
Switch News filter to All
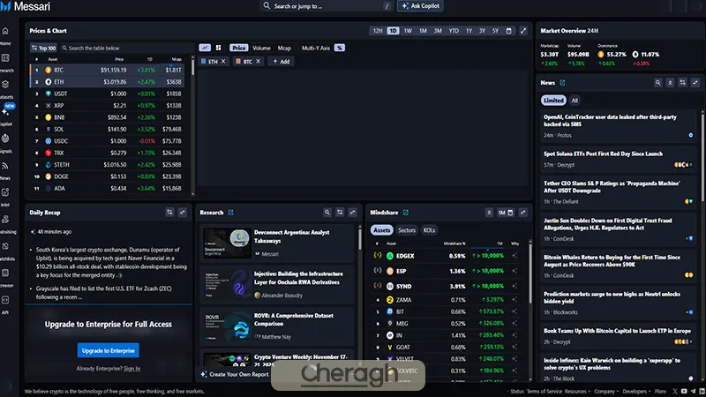[x=575, y=101]
